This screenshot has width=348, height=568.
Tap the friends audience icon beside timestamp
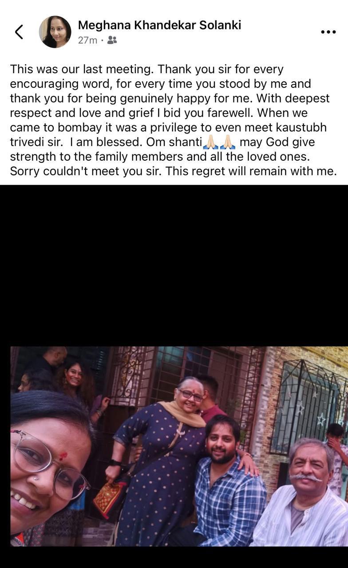click(112, 40)
